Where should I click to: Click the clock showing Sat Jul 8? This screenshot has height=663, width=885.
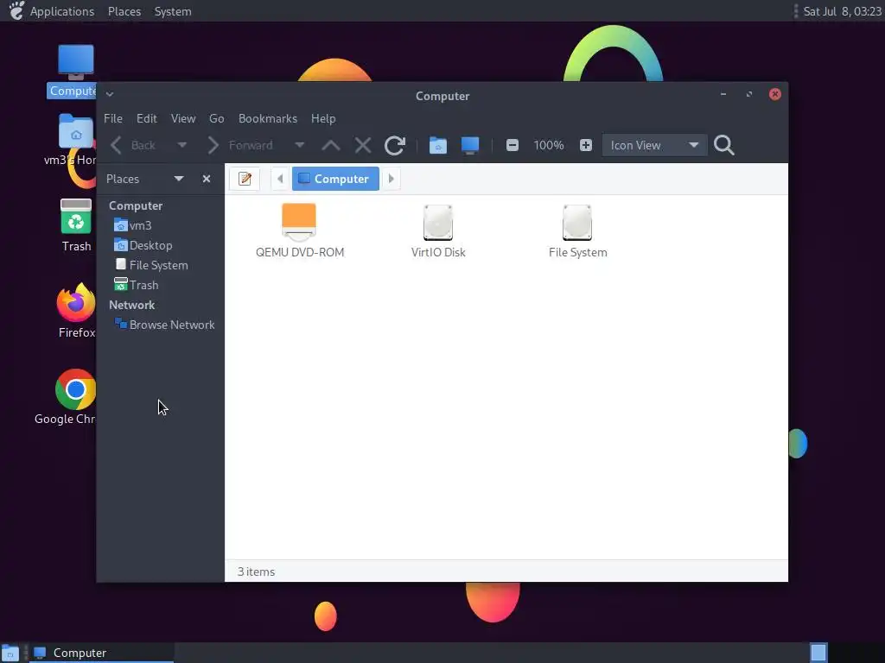point(842,11)
